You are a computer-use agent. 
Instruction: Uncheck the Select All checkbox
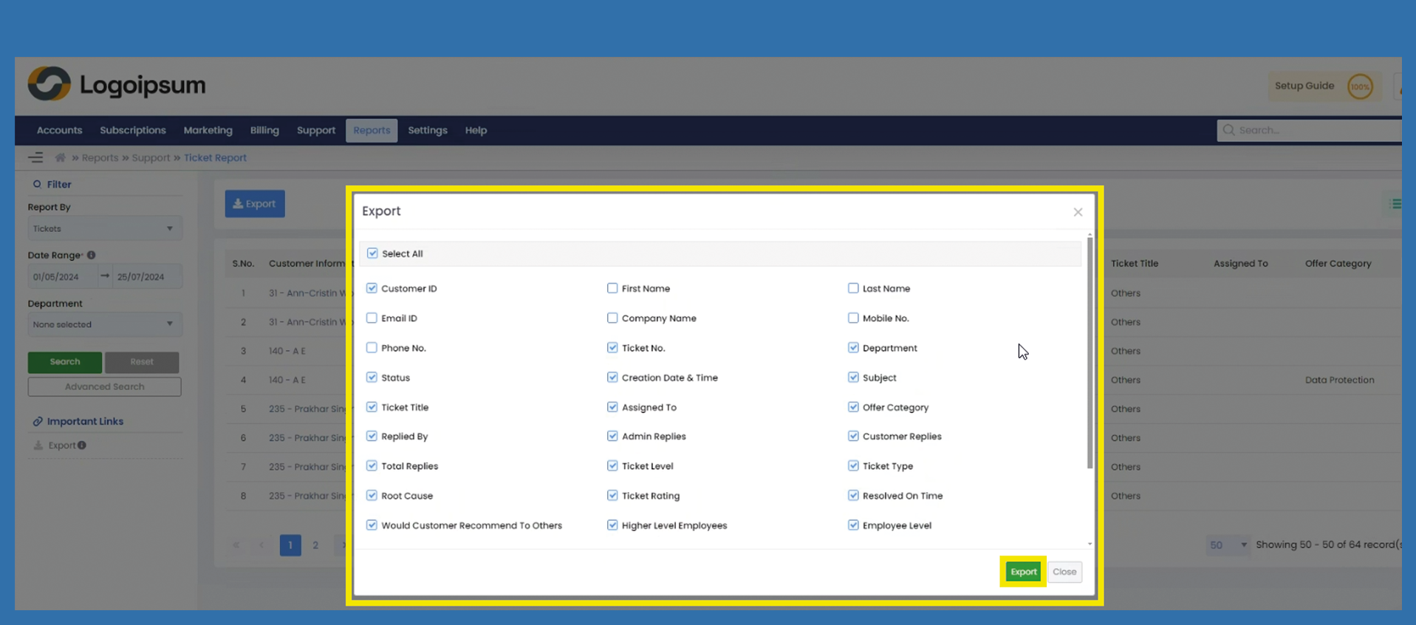click(372, 253)
